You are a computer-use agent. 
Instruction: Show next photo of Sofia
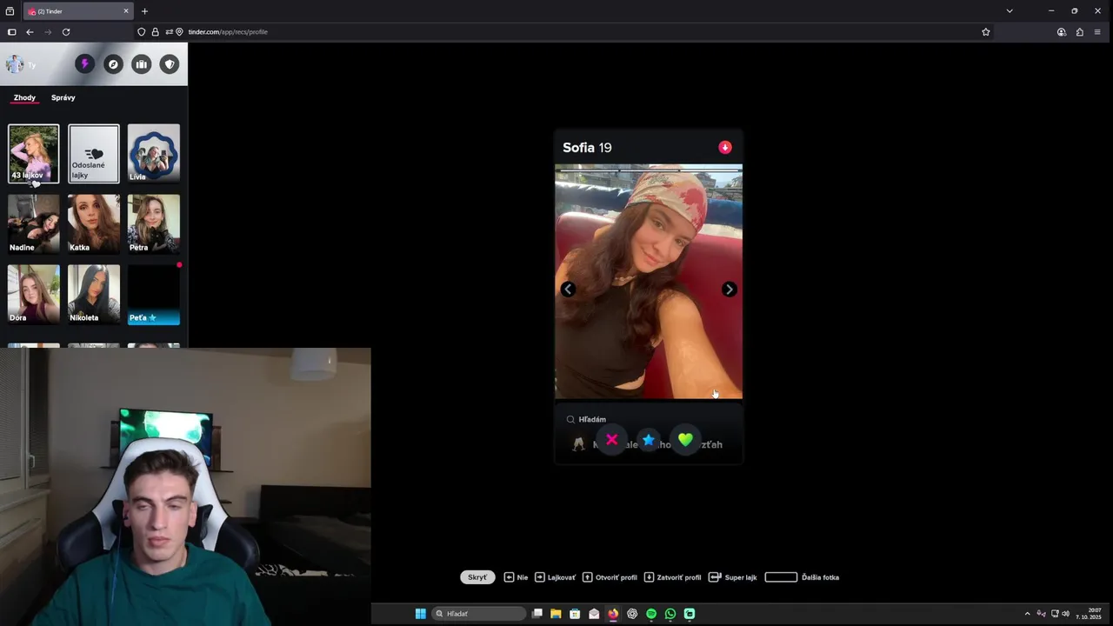point(730,290)
